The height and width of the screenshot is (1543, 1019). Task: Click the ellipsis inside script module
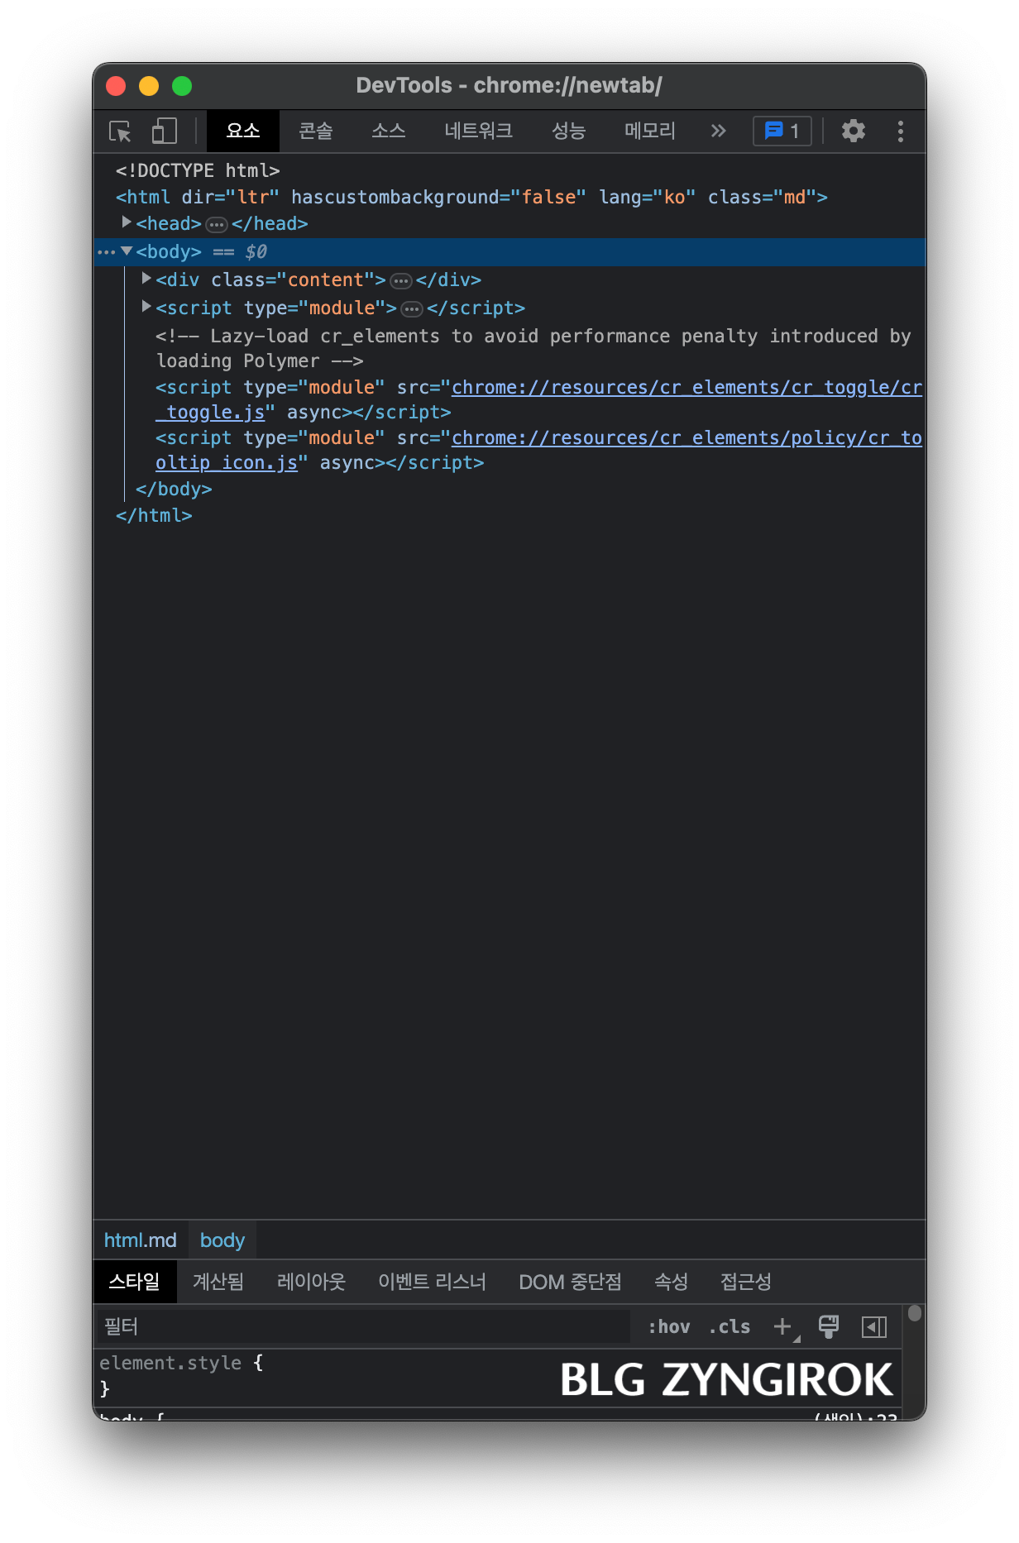(x=412, y=309)
